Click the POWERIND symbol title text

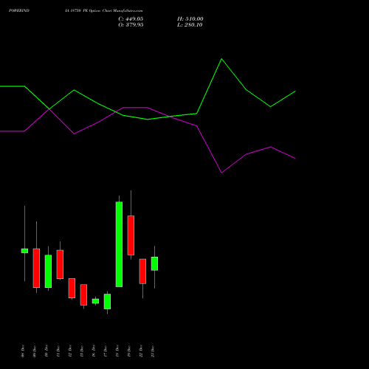[19, 10]
